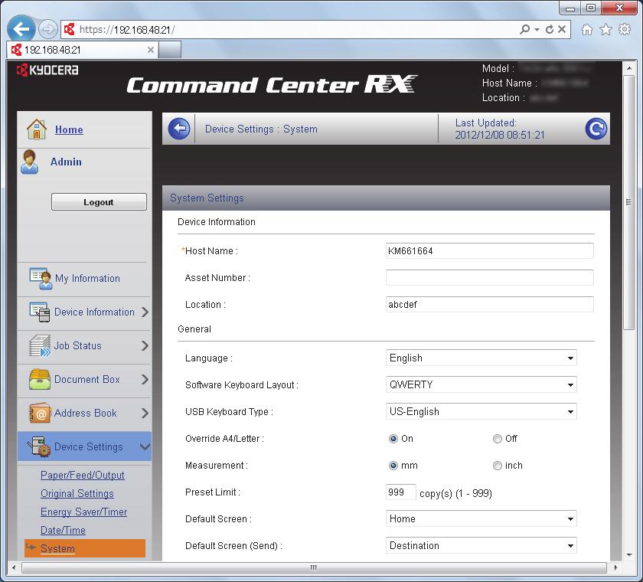Click the Logout button
Image resolution: width=643 pixels, height=582 pixels.
(99, 202)
